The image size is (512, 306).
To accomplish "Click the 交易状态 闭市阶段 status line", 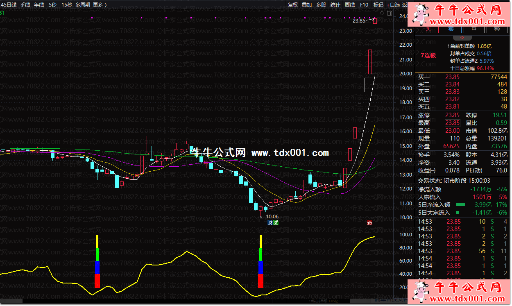I will [454, 181].
